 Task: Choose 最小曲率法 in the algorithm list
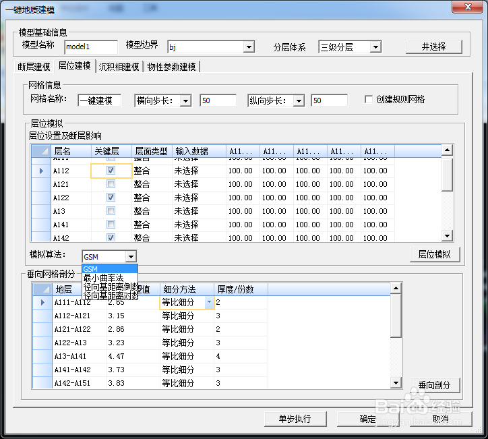click(x=110, y=278)
